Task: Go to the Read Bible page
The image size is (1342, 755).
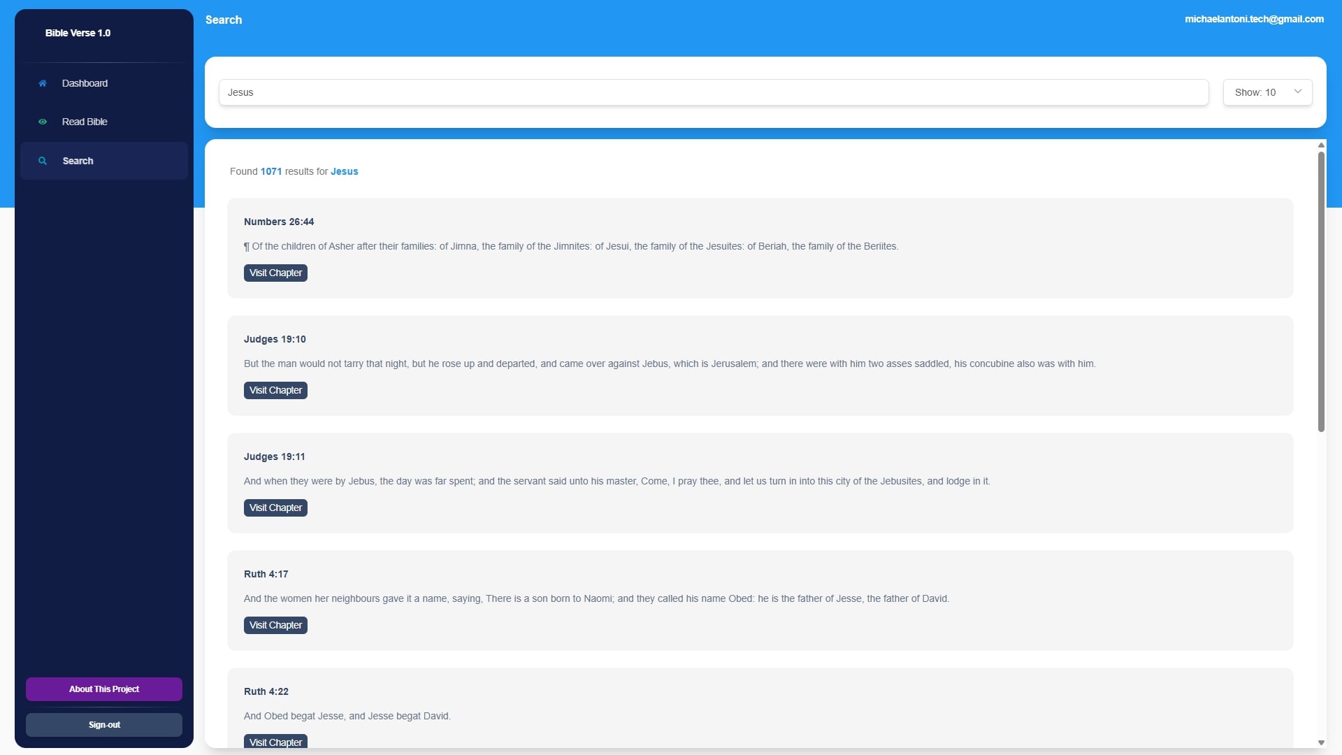Action: 85,122
